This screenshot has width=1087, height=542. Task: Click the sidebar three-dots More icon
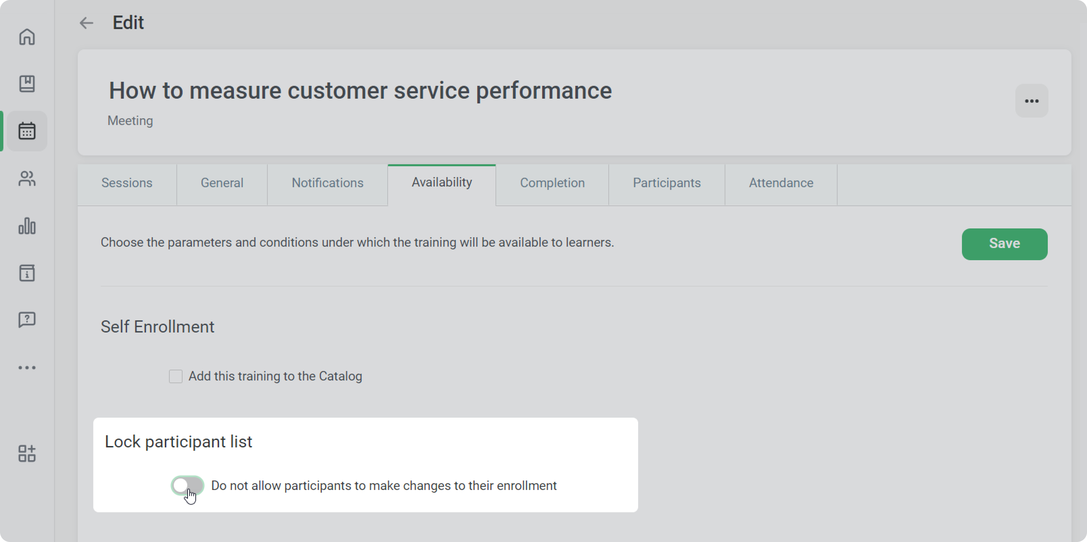click(x=27, y=367)
